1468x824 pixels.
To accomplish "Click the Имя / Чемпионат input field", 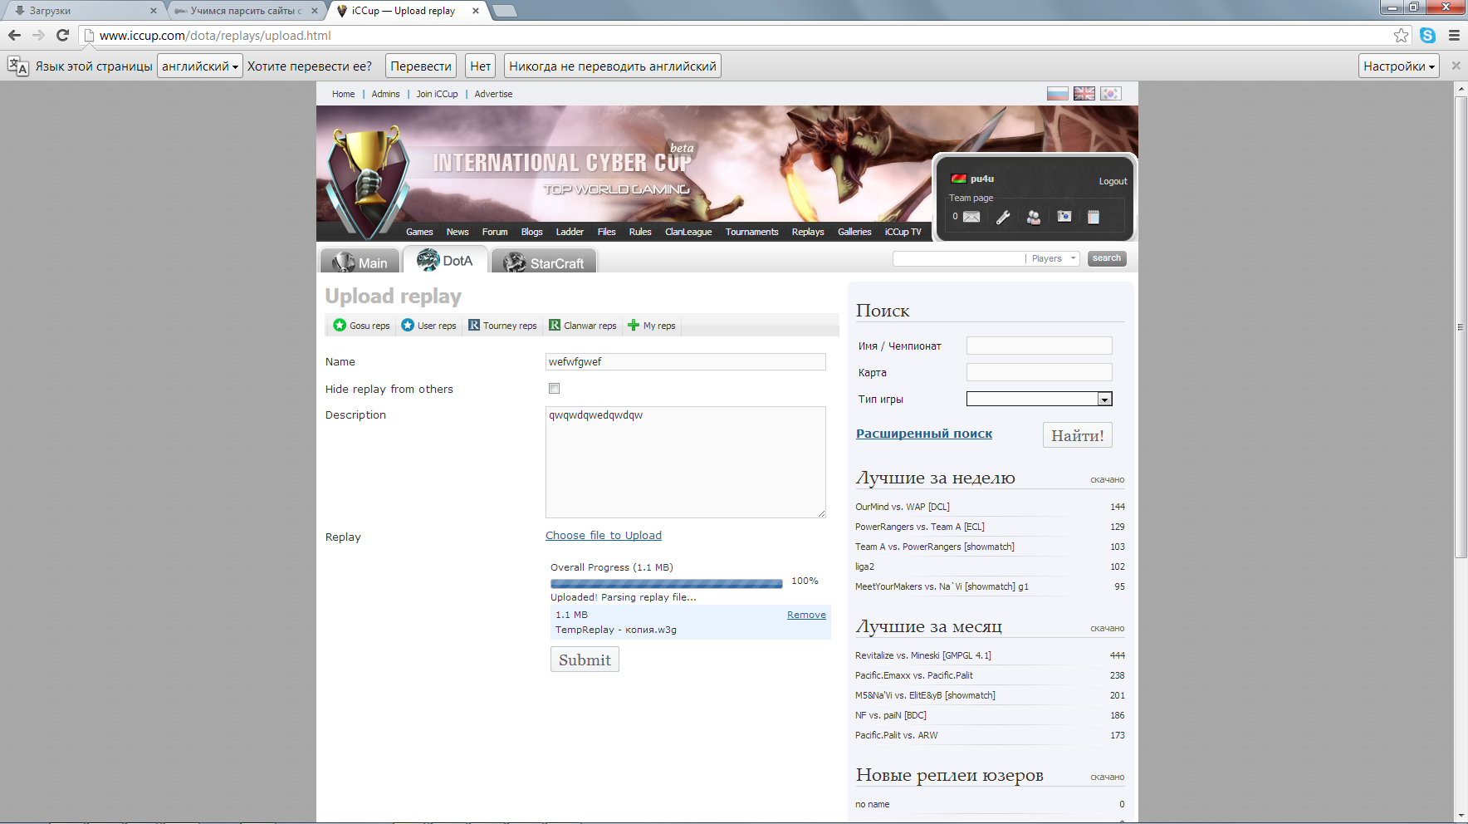I will tap(1040, 346).
